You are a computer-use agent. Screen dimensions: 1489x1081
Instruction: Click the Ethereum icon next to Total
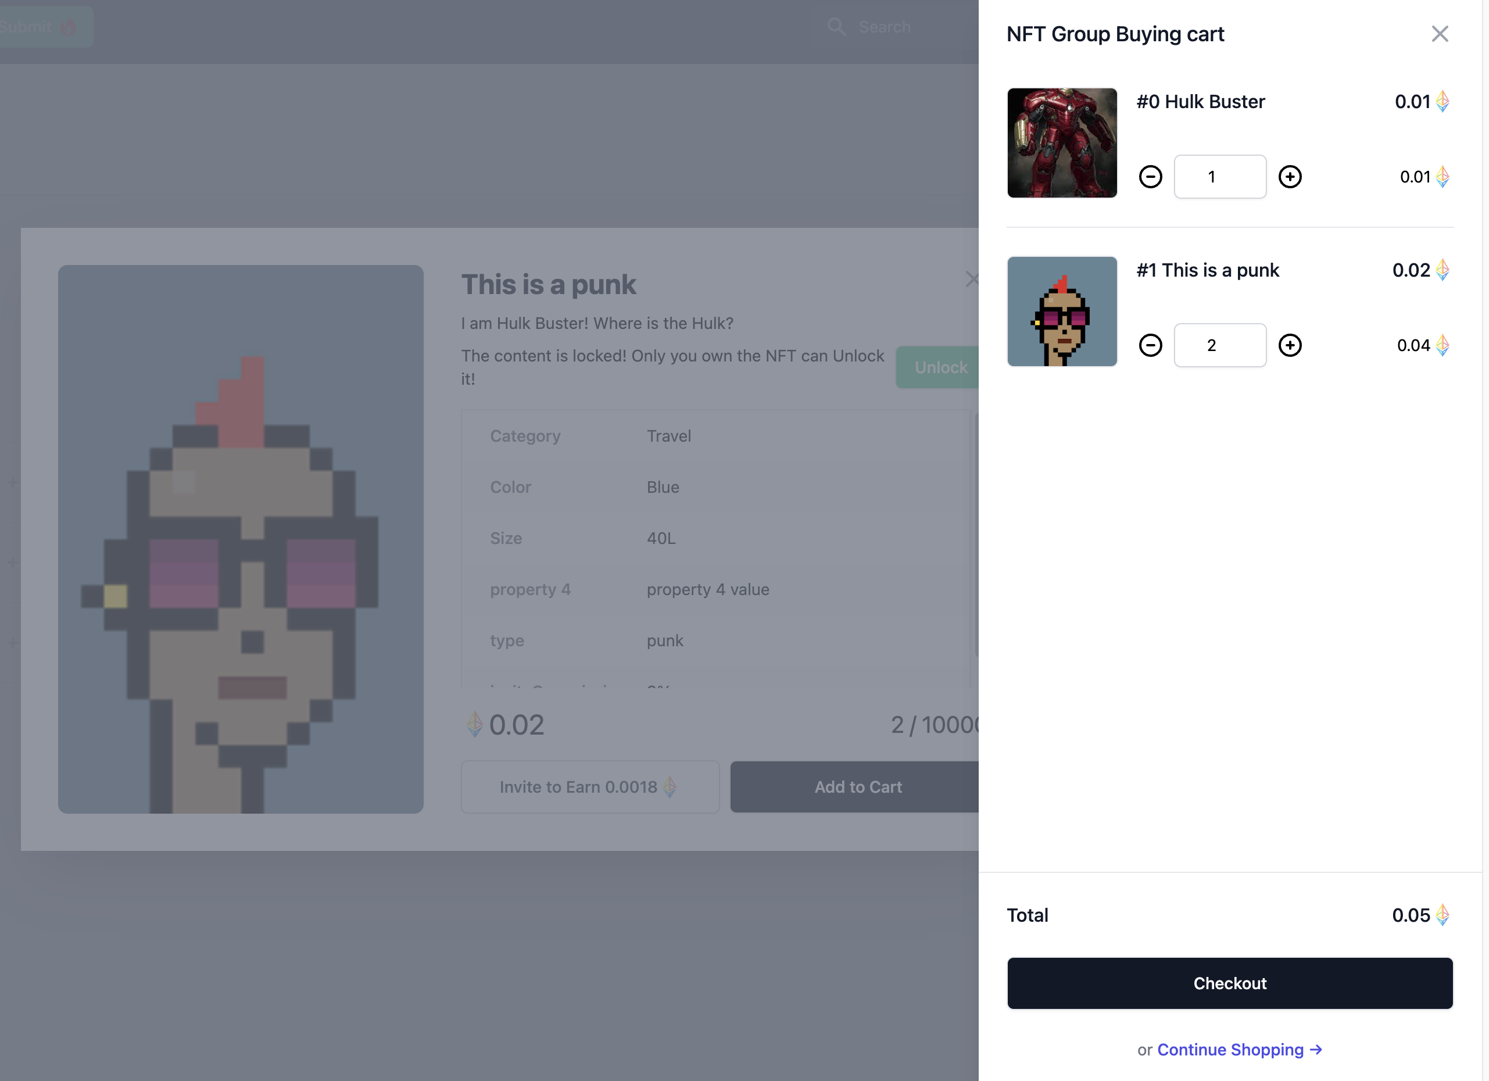tap(1443, 915)
